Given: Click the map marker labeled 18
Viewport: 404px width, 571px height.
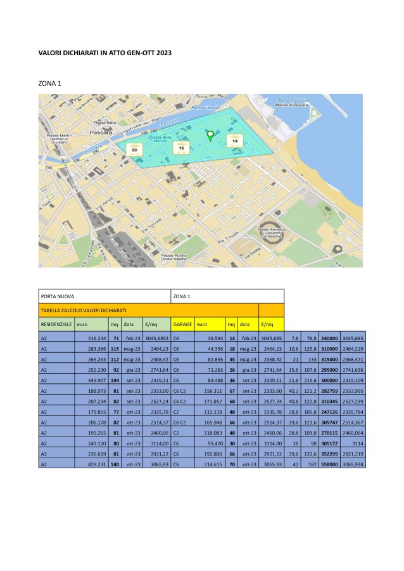Looking at the screenshot, I should [181, 148].
